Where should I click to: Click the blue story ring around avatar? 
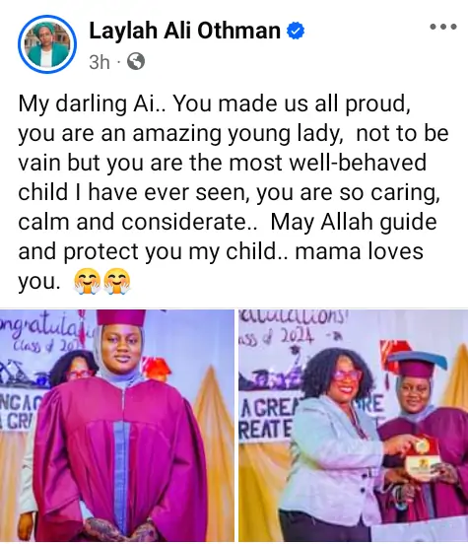[47, 44]
